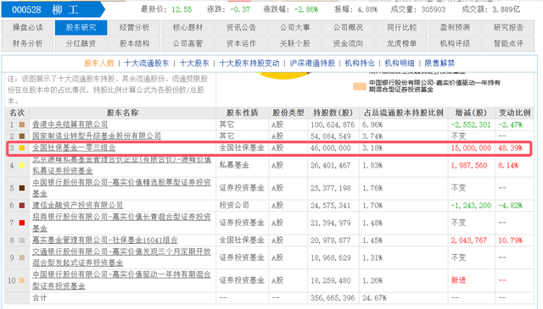543x309 pixels.
Task: Open 嘉实价值驱动一年持有期混合 fund link in row 10
Action: click(121, 280)
